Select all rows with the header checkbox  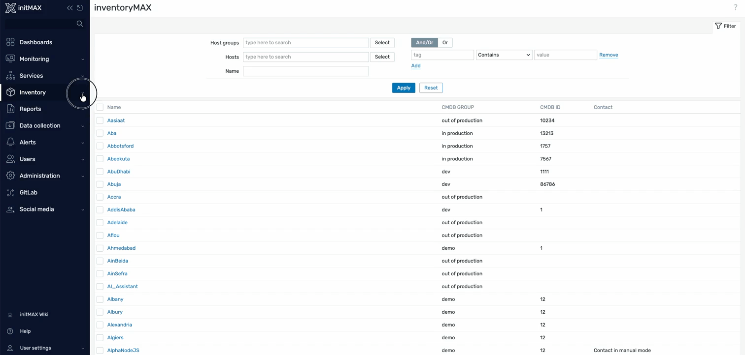coord(100,107)
